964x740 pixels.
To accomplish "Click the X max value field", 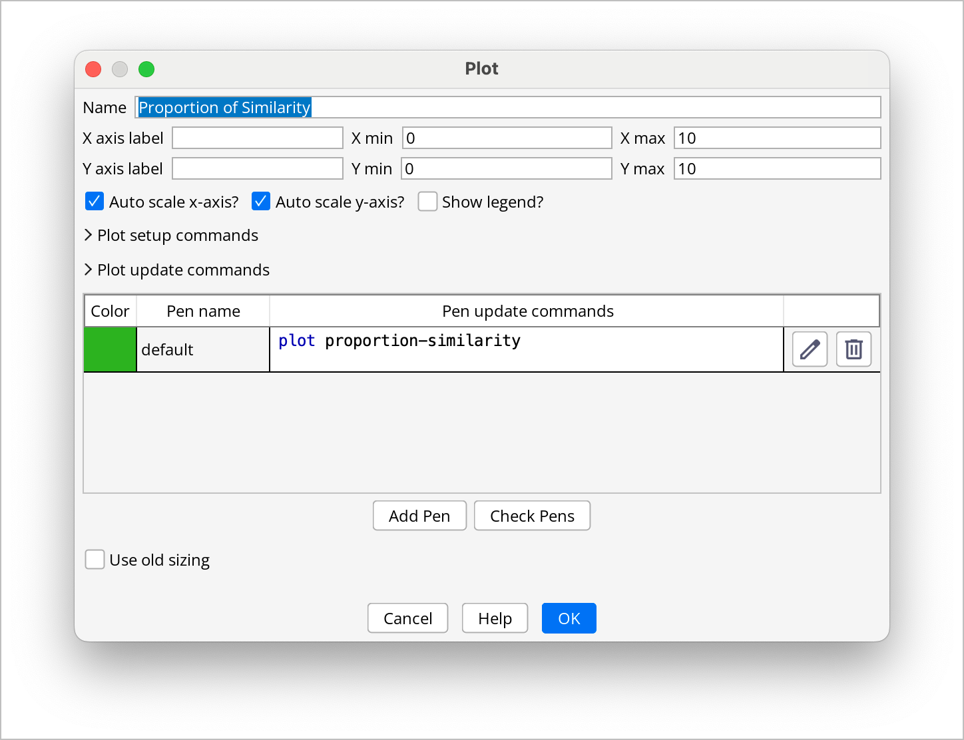I will (777, 138).
